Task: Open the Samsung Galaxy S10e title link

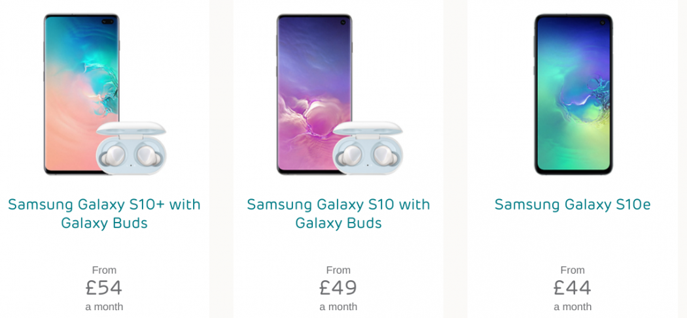Action: (572, 204)
